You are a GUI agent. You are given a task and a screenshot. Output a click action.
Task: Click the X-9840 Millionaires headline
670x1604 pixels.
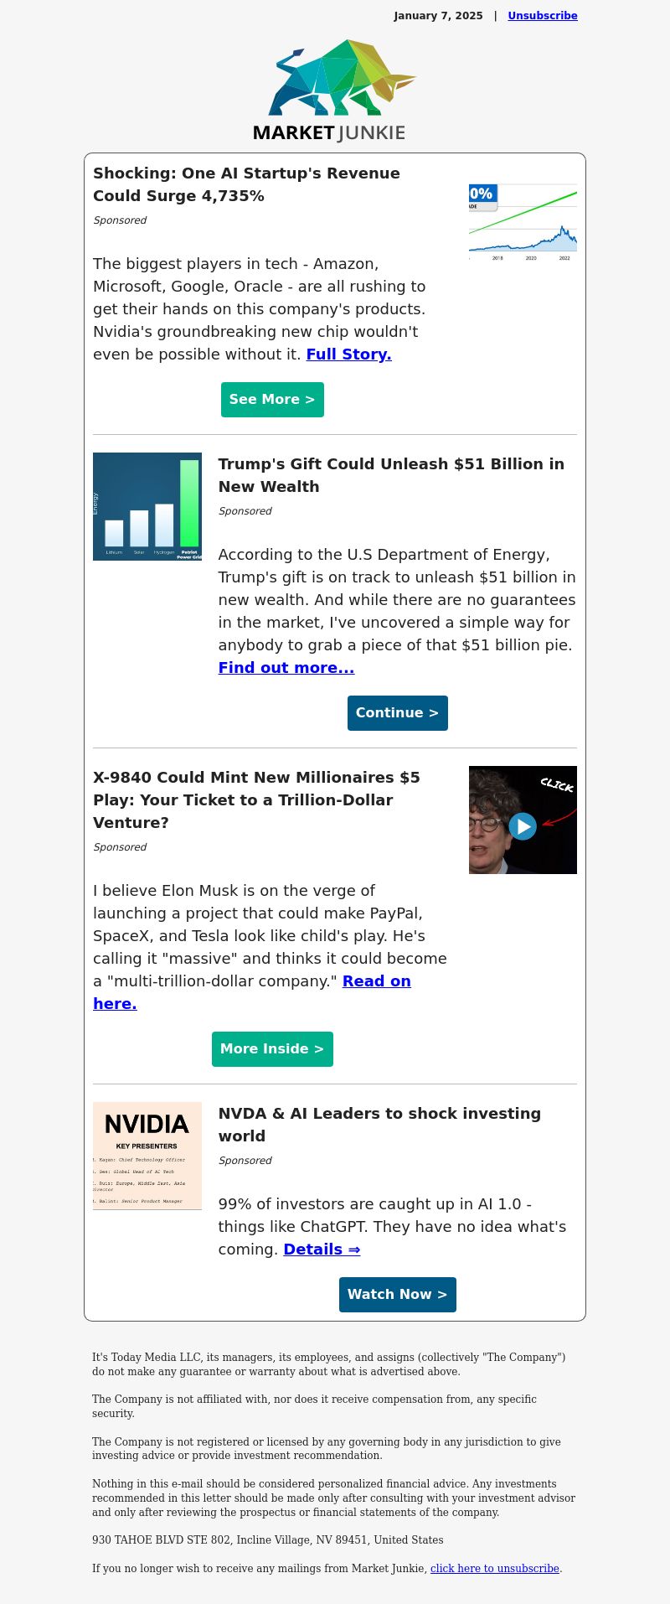pyautogui.click(x=256, y=800)
